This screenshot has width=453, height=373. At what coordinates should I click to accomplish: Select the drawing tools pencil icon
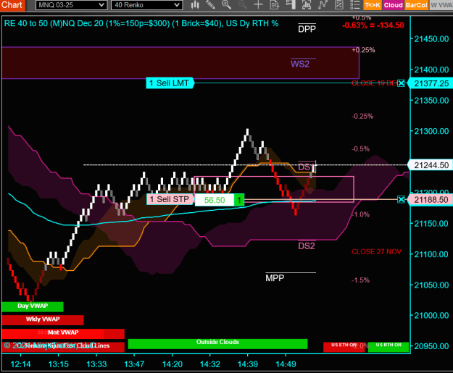[210, 4]
